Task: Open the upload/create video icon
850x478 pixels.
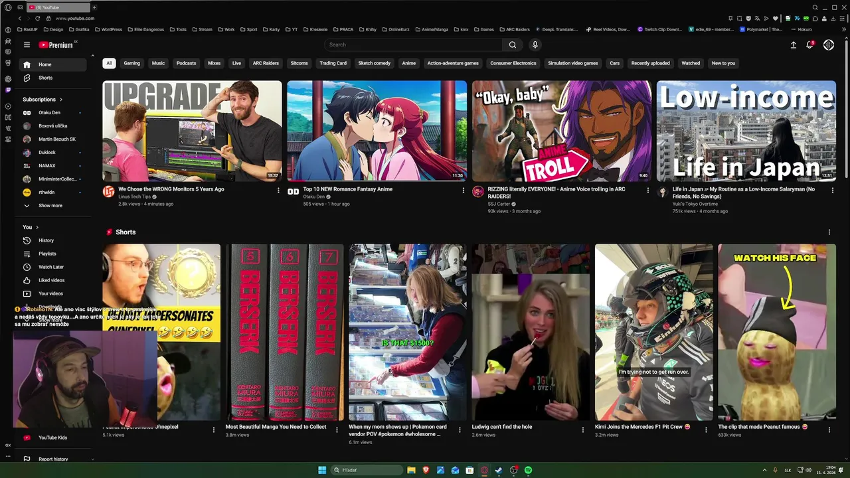Action: point(793,44)
